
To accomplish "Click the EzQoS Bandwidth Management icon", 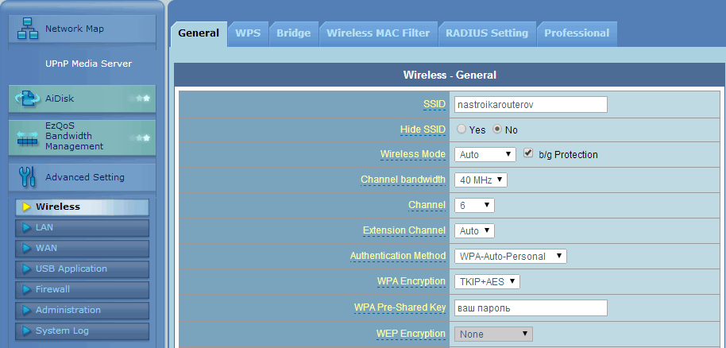I will pos(28,137).
